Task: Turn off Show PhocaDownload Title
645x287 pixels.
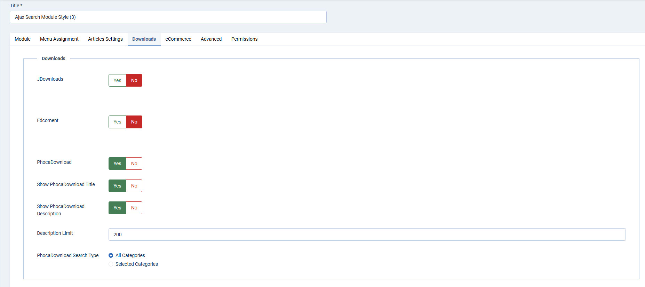Action: point(134,186)
